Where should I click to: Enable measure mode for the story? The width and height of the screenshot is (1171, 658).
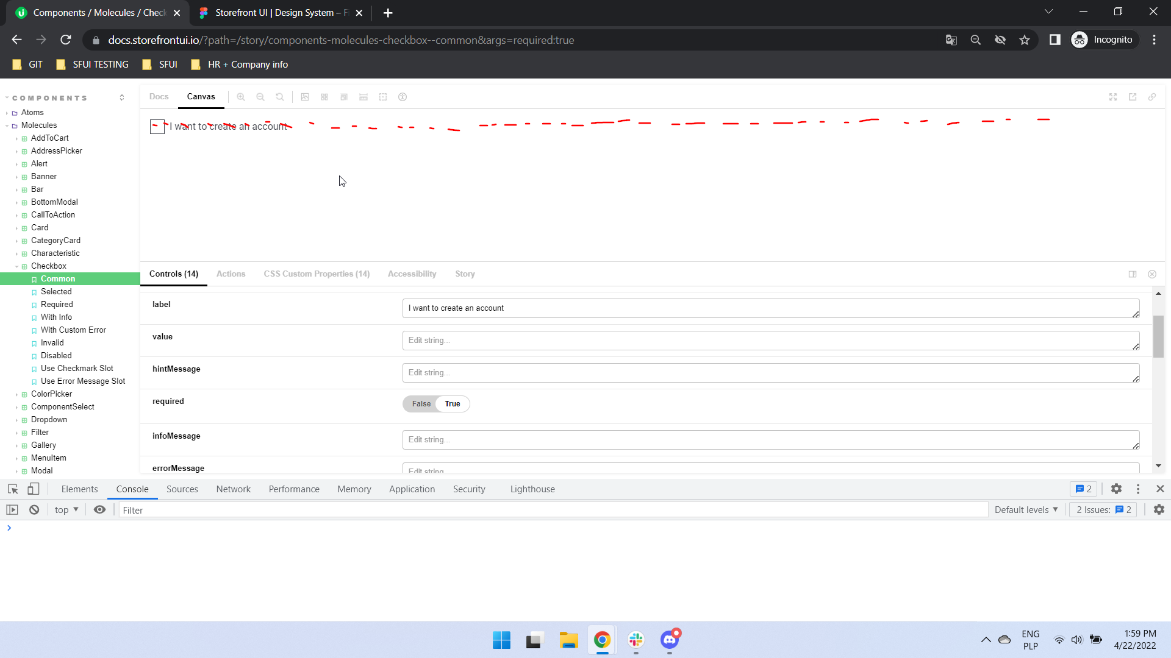[x=363, y=96]
